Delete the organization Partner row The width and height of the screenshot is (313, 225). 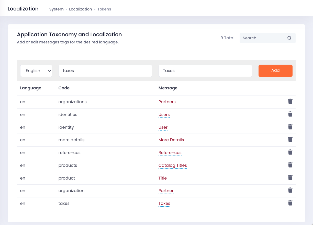tap(290, 190)
